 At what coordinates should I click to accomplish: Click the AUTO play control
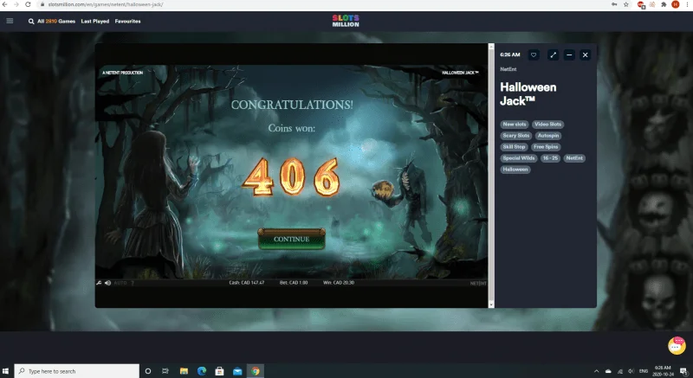120,283
